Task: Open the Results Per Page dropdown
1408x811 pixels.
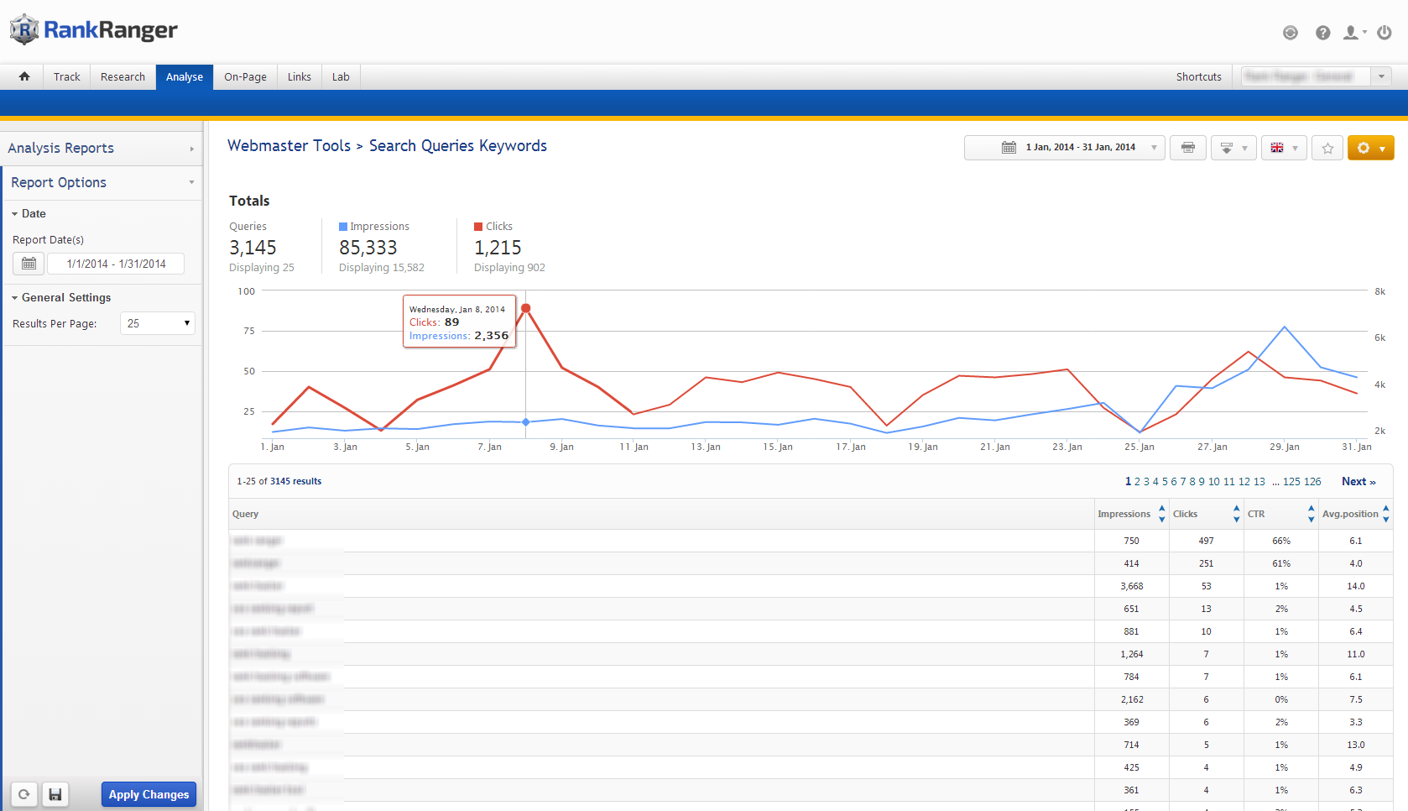Action: tap(158, 323)
